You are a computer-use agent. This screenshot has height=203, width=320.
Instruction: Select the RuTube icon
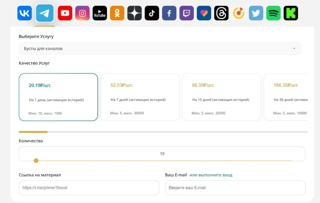pyautogui.click(x=100, y=13)
